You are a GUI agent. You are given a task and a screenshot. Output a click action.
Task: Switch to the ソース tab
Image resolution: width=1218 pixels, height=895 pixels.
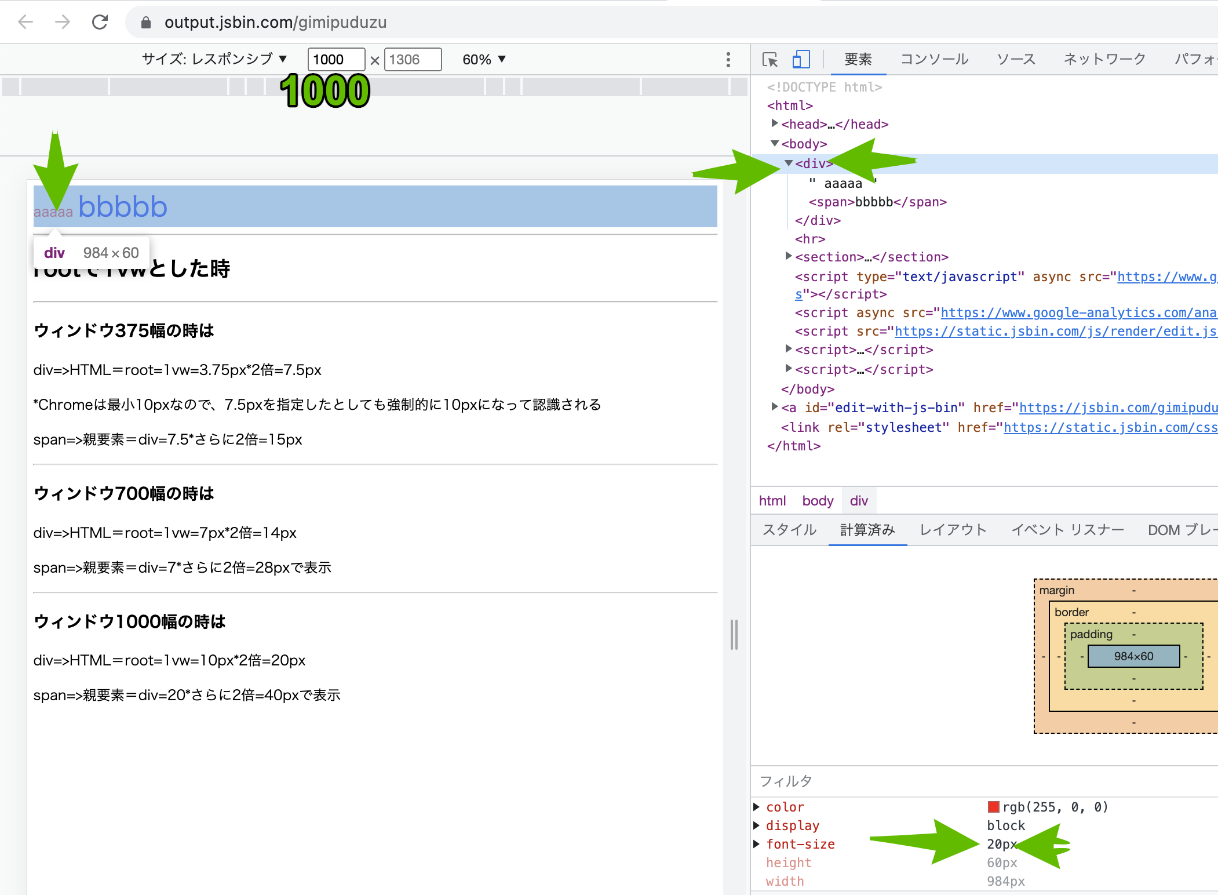[x=1016, y=59]
